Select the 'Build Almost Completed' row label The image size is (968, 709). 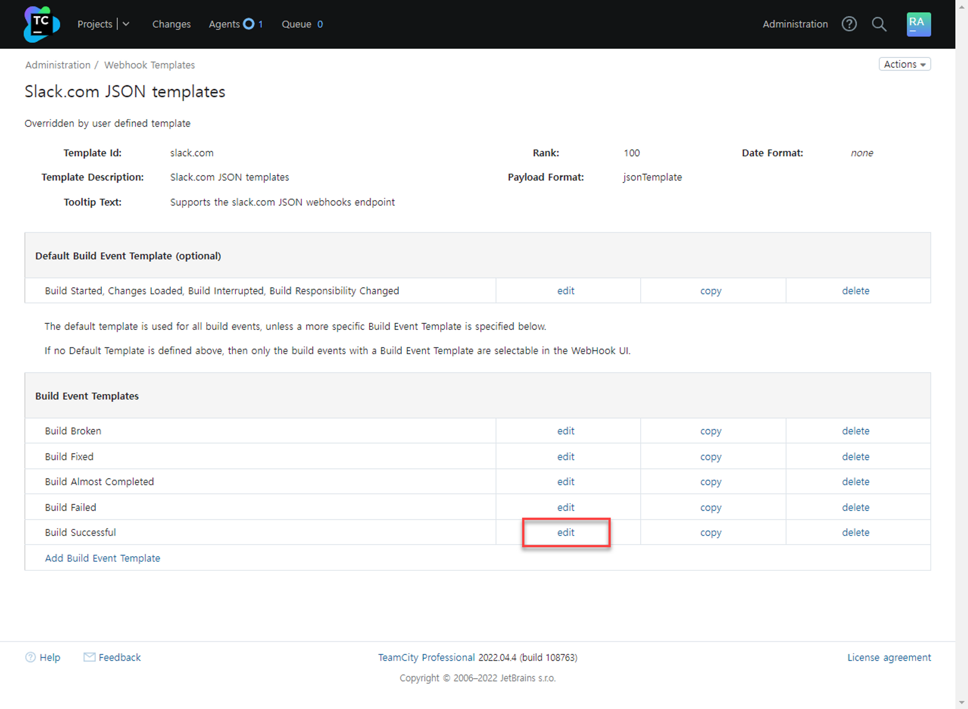coord(99,482)
